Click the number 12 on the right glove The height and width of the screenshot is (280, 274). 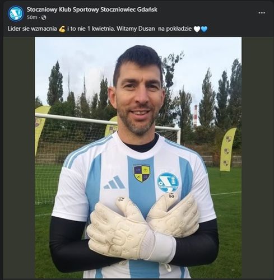click(x=171, y=195)
